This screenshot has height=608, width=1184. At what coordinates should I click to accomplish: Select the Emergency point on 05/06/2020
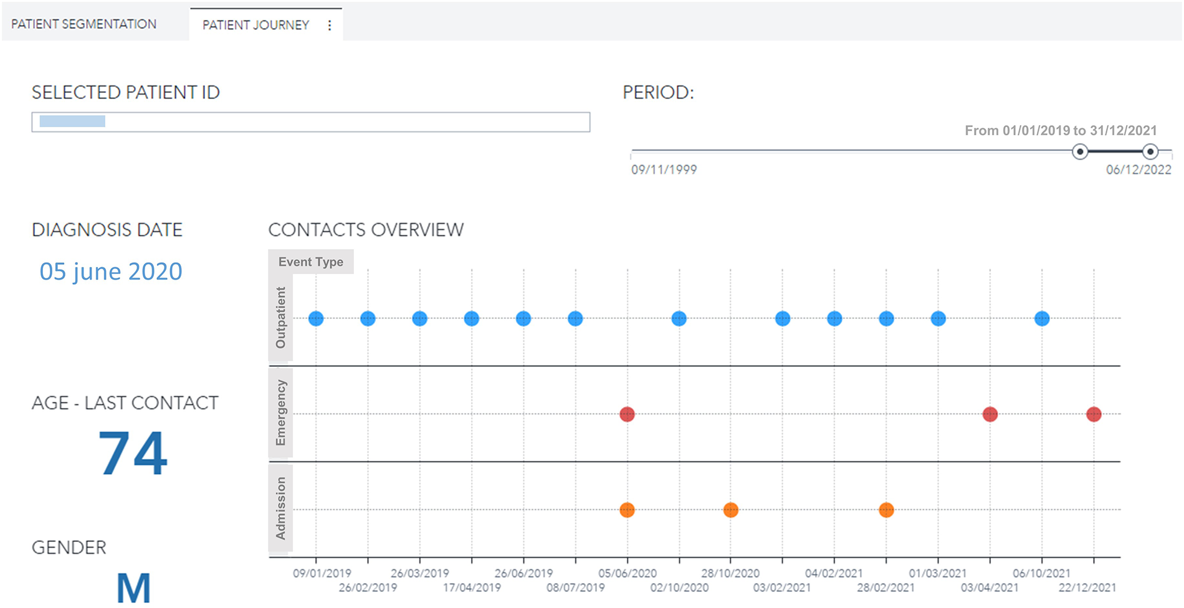628,414
